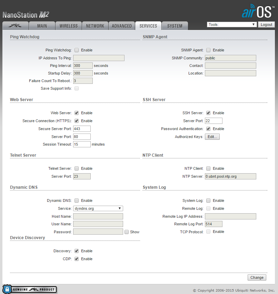The height and width of the screenshot is (294, 278).
Task: Uncheck the Web Server Enable checkbox
Action: 77,113
